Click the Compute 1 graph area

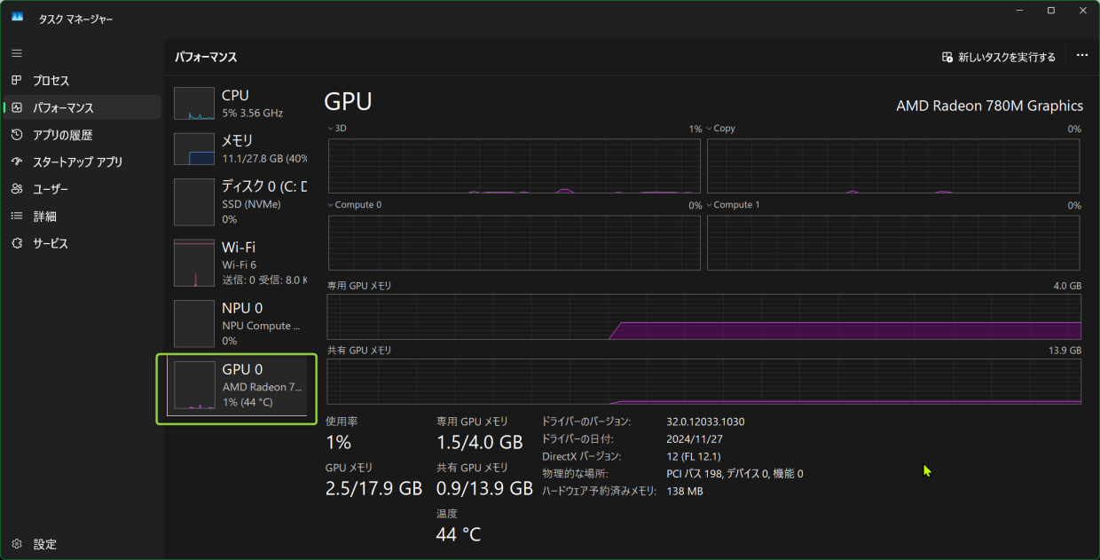click(894, 242)
